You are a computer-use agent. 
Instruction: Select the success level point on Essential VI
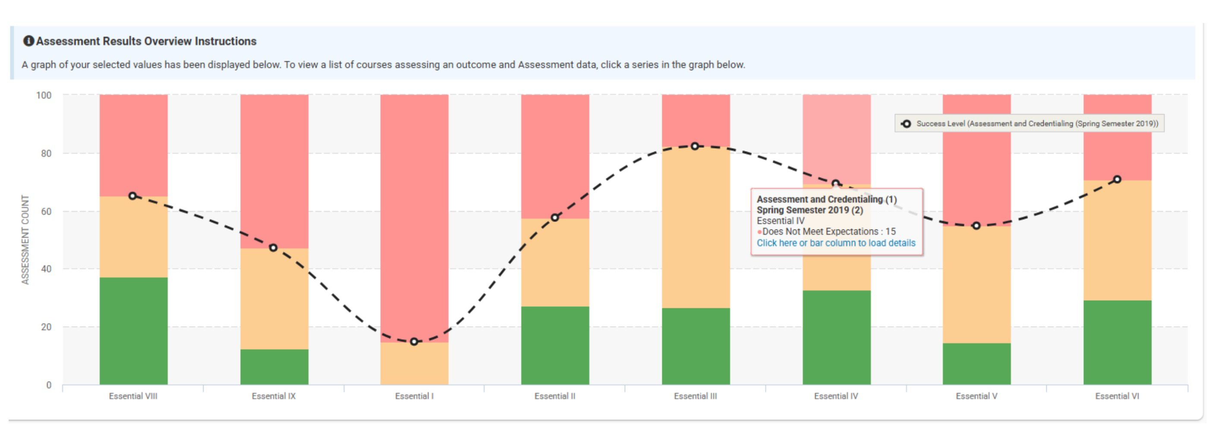point(1117,180)
